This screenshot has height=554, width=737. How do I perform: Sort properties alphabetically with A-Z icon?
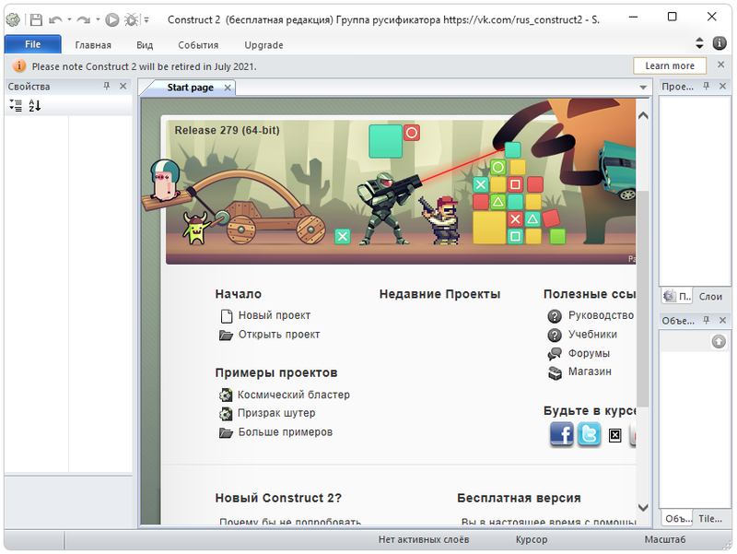tap(35, 106)
